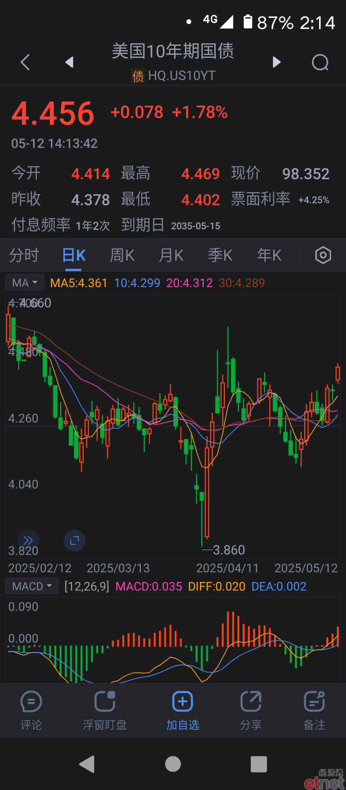The image size is (346, 790).
Task: Switch to 季K quarterly chart tab
Action: 221,255
